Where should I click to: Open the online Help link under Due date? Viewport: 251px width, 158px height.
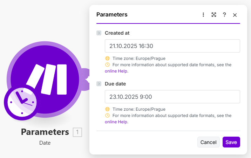pos(116,122)
